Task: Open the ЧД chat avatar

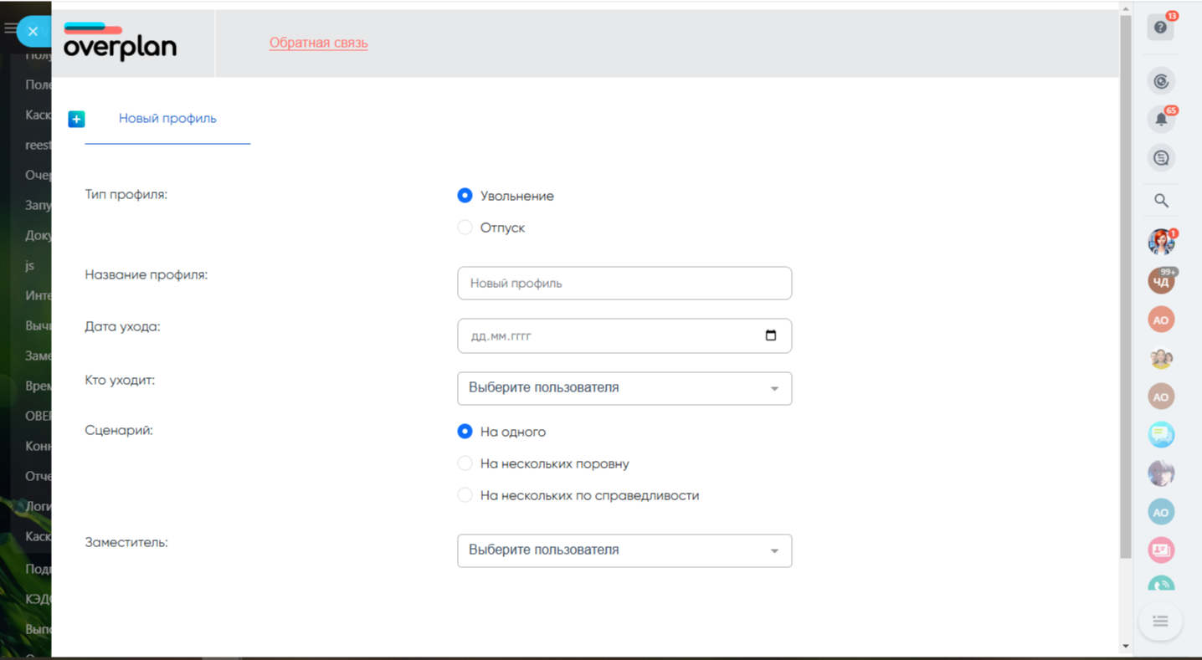Action: point(1161,282)
